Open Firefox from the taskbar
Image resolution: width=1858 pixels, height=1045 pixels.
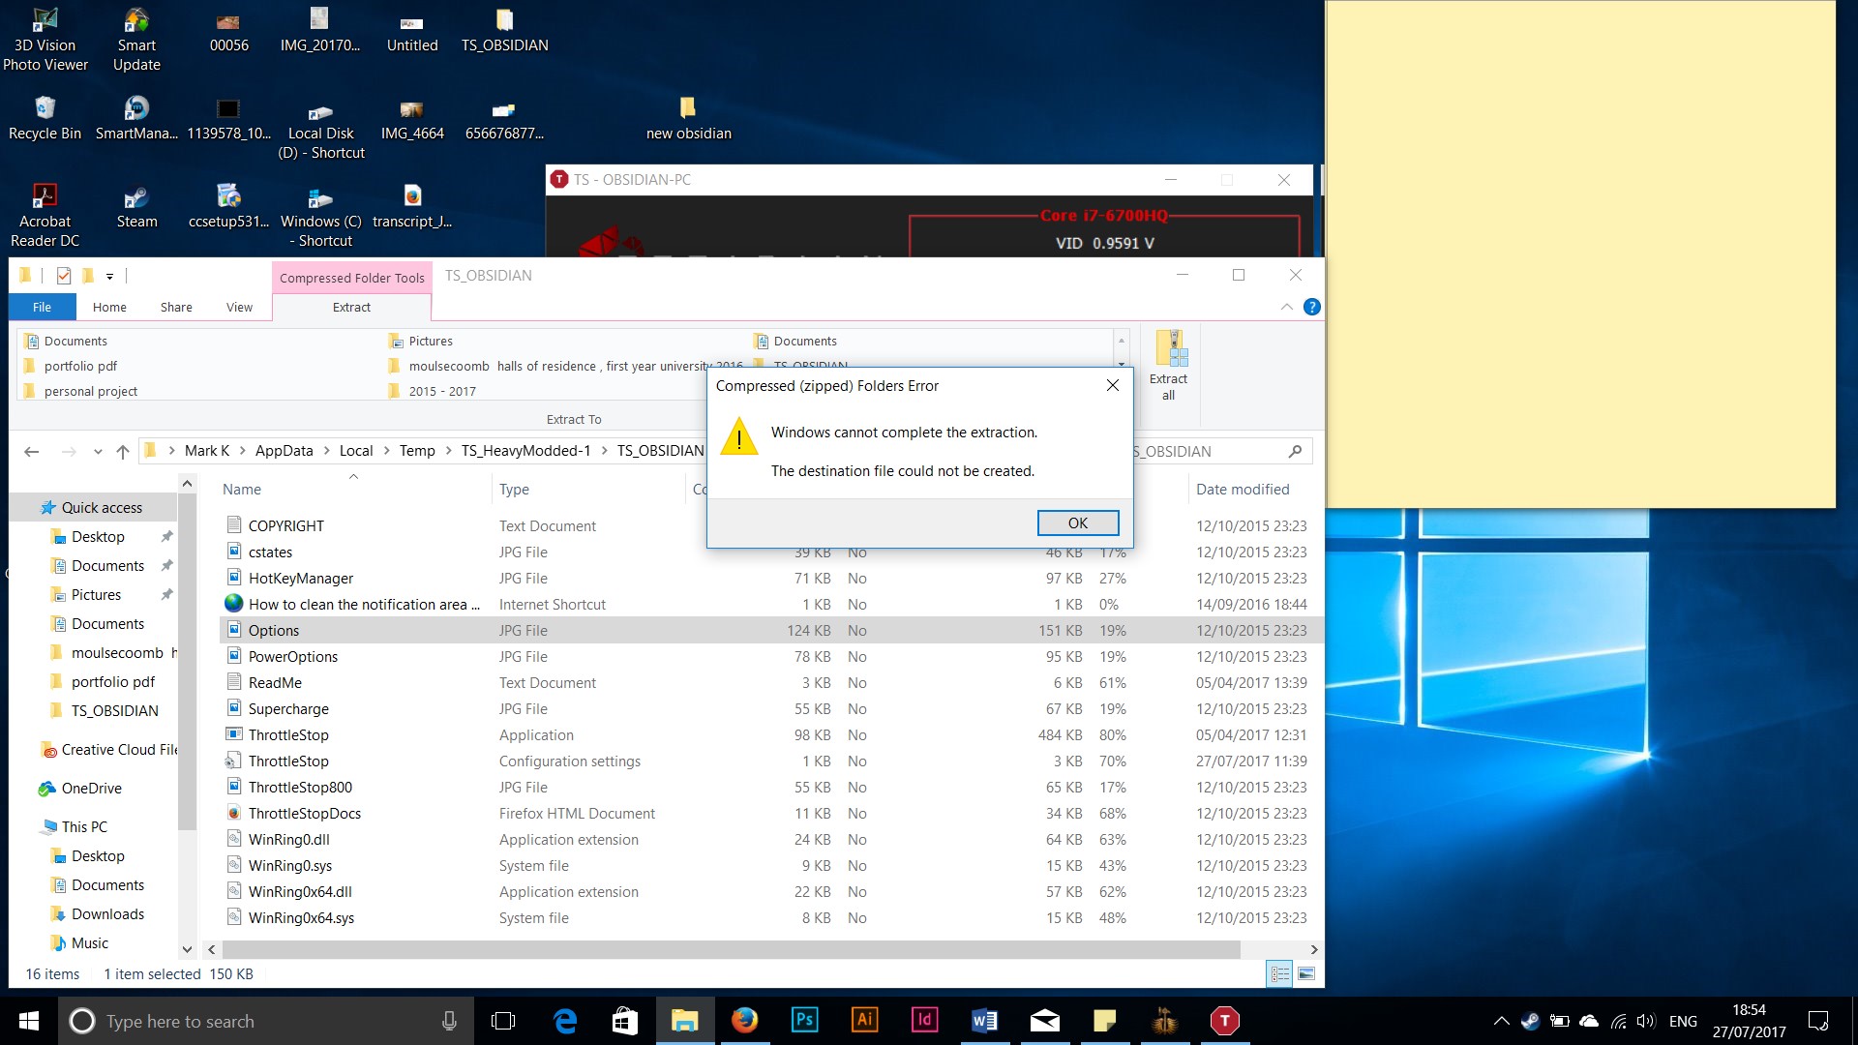click(744, 1021)
